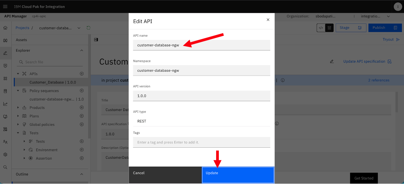
Task: Add a new Policy sequence with plus icon
Action: pos(81,91)
